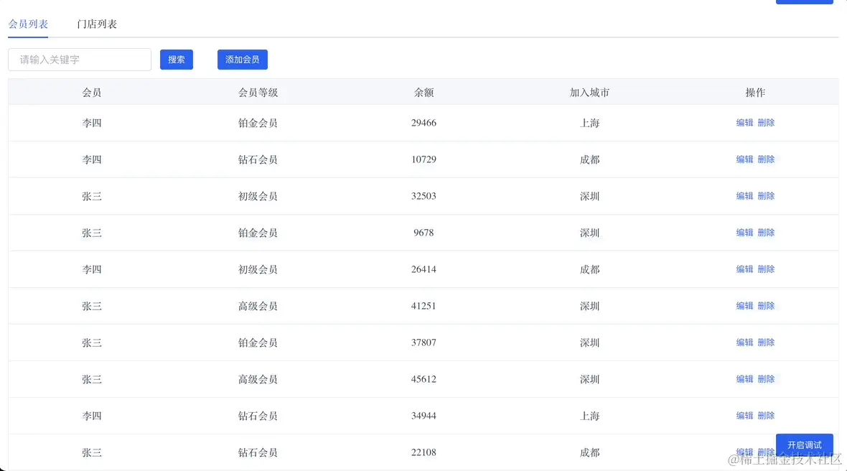Click 钻石会员 in the 10729 row
847x471 pixels.
tap(258, 159)
